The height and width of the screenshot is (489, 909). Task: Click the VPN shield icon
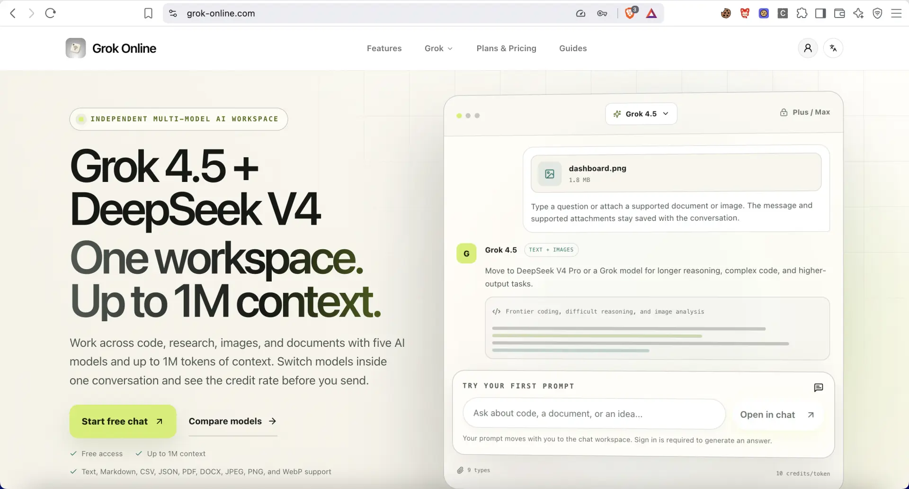(x=877, y=13)
